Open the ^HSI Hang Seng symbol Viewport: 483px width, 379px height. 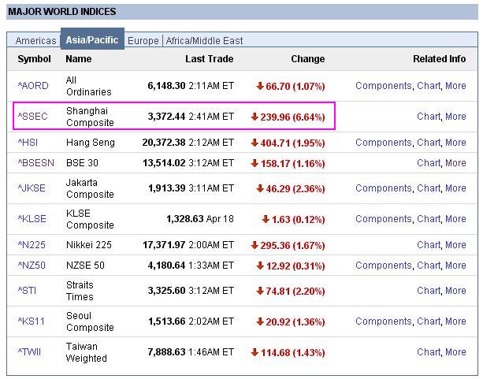(29, 143)
